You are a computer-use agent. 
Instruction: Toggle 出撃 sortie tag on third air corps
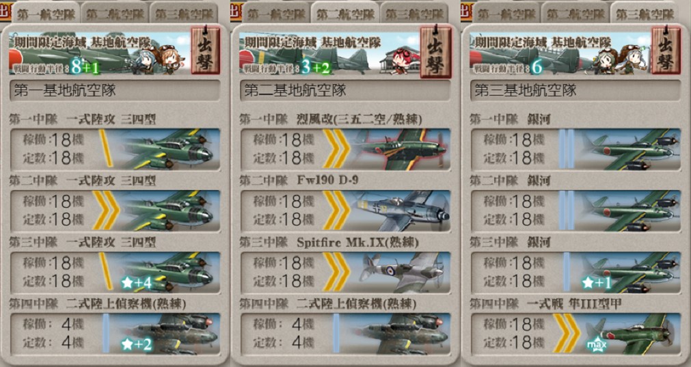666,52
